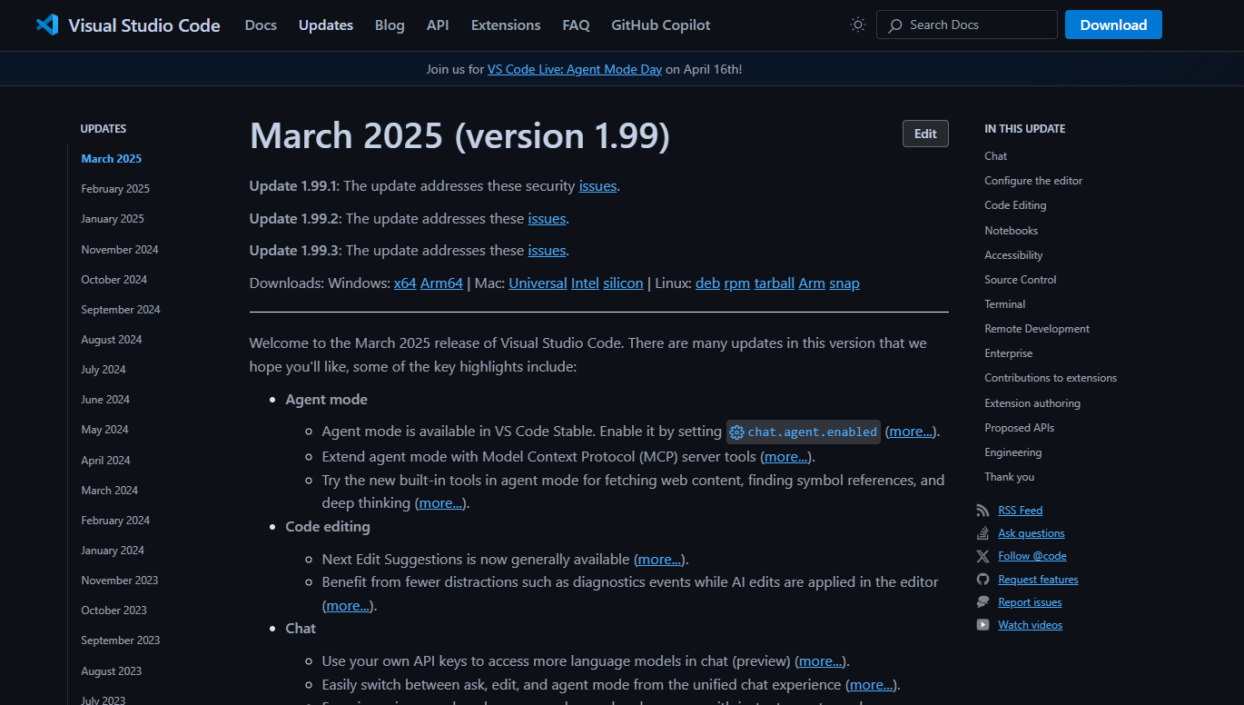Download Linux deb package
1244x705 pixels.
tap(707, 283)
